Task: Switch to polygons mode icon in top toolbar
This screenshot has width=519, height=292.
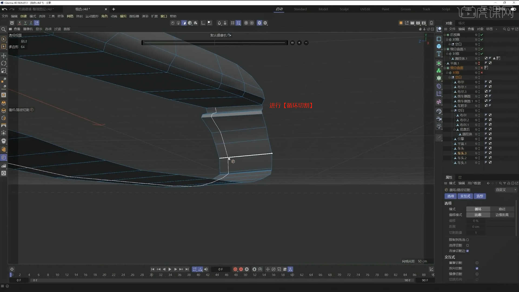Action: [184, 23]
